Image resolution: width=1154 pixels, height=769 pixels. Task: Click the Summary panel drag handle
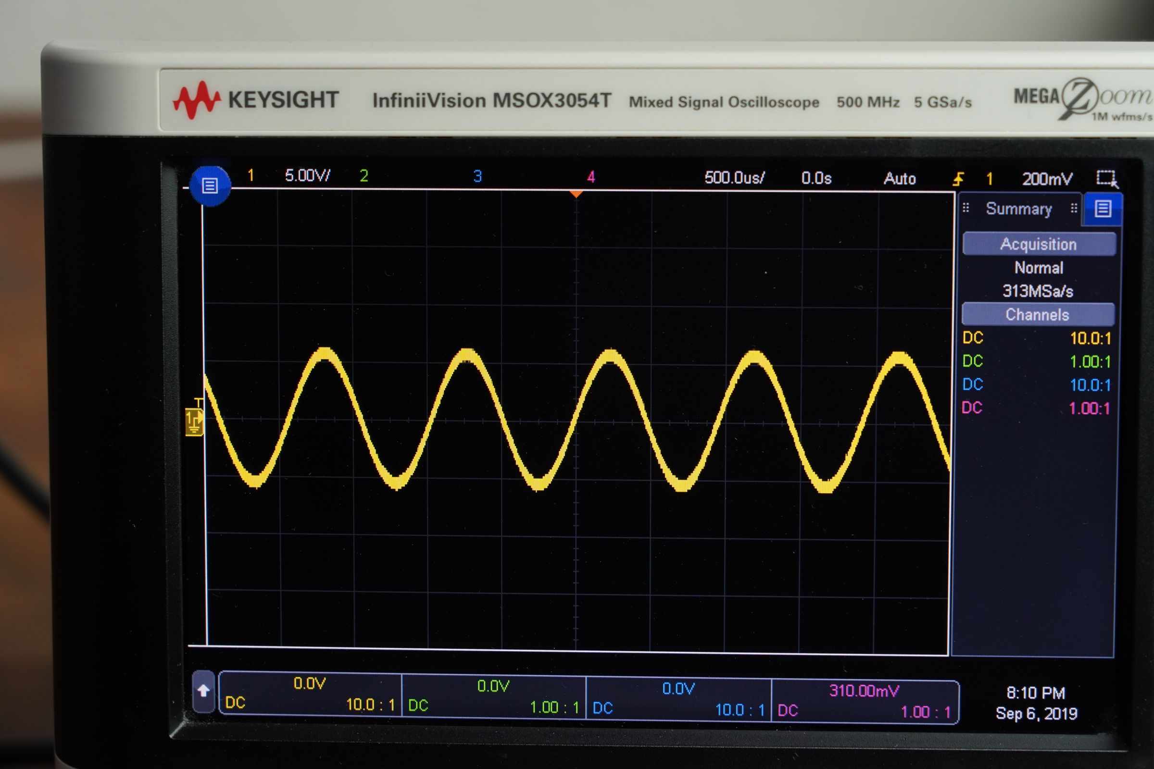point(966,208)
